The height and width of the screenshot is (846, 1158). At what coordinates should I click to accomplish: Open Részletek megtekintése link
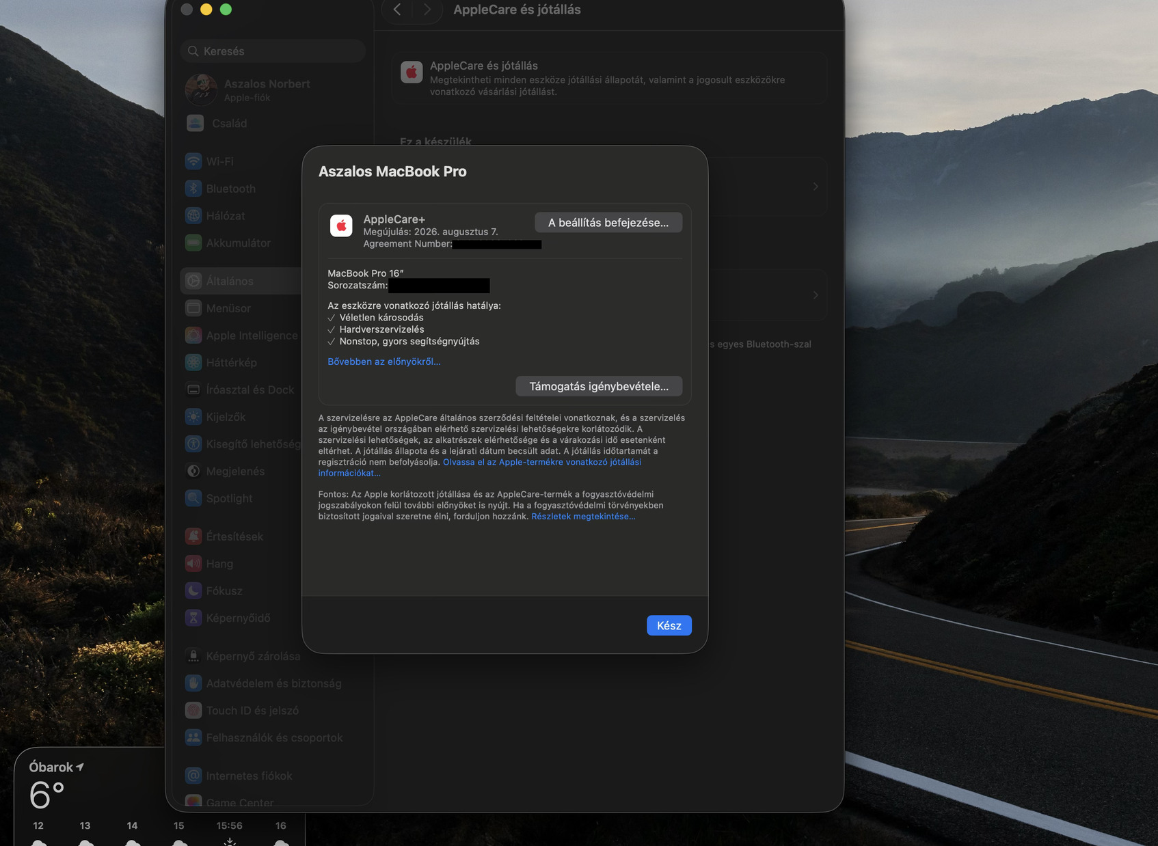(x=583, y=517)
